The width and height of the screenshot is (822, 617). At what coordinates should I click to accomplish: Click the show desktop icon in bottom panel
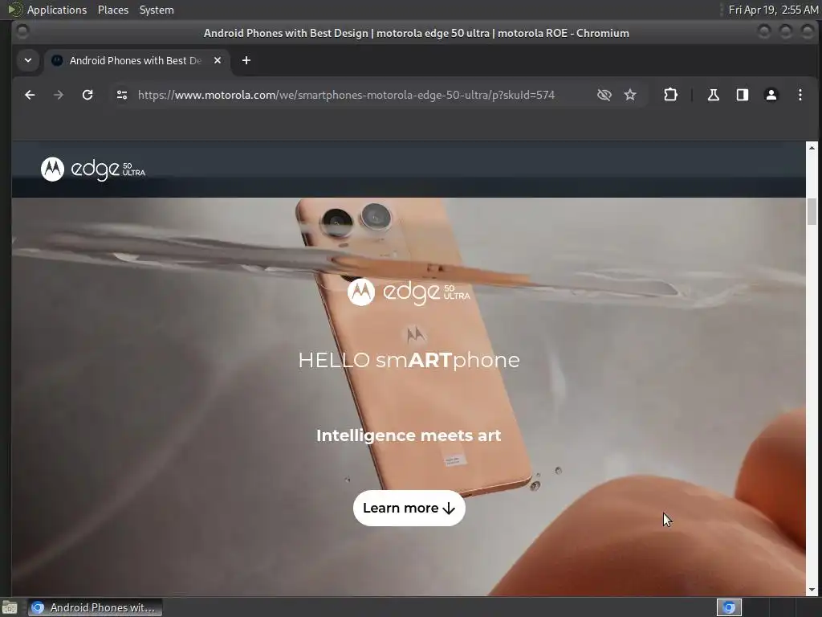coord(10,607)
